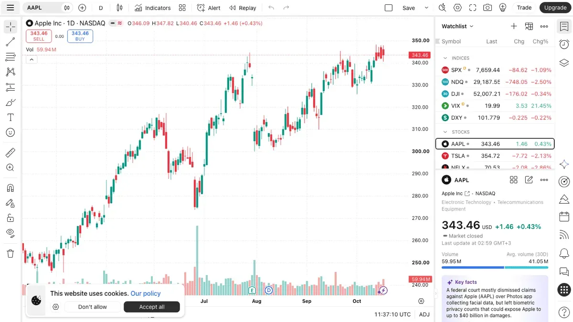573x322 pixels.
Task: Click the 343.46 SELL button
Action: (x=39, y=36)
